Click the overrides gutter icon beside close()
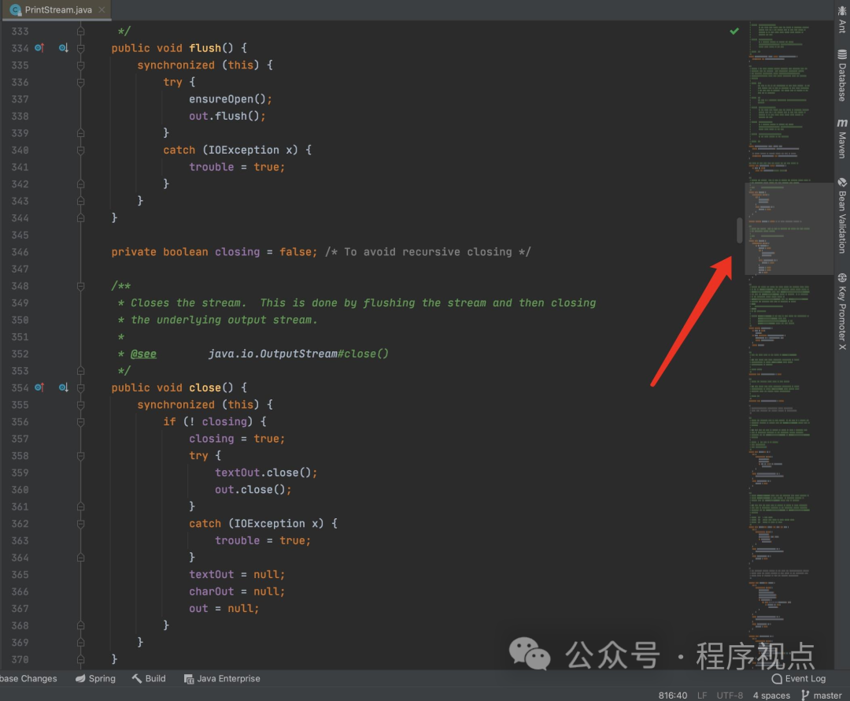Screen dimensions: 850x701 (x=39, y=388)
